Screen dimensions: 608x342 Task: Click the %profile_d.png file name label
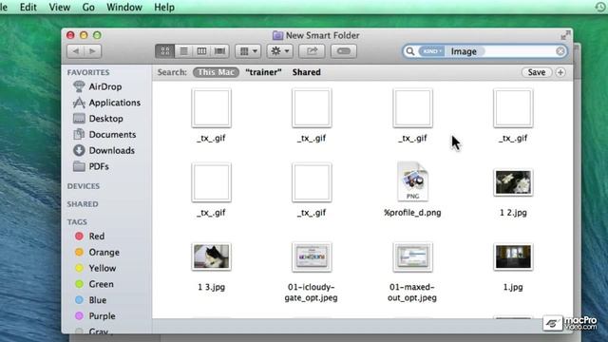click(x=412, y=213)
